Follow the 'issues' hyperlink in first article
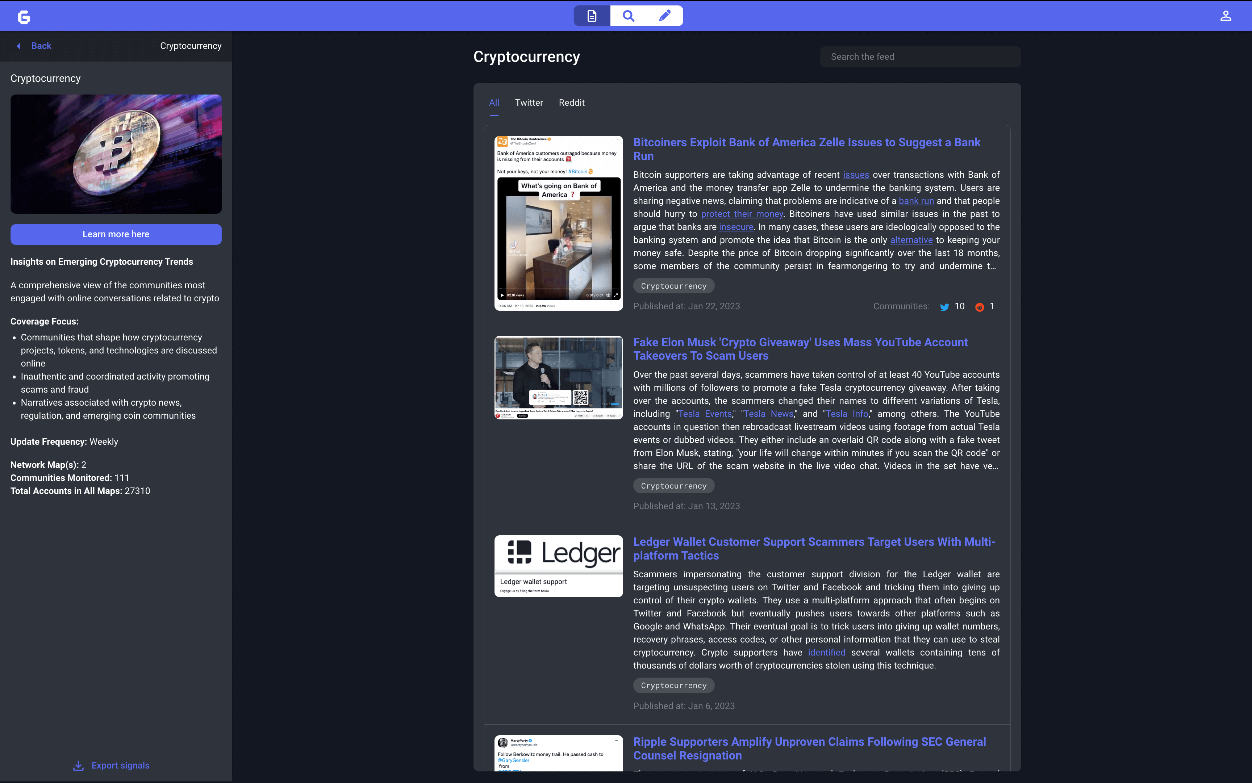This screenshot has height=783, width=1252. click(x=856, y=175)
